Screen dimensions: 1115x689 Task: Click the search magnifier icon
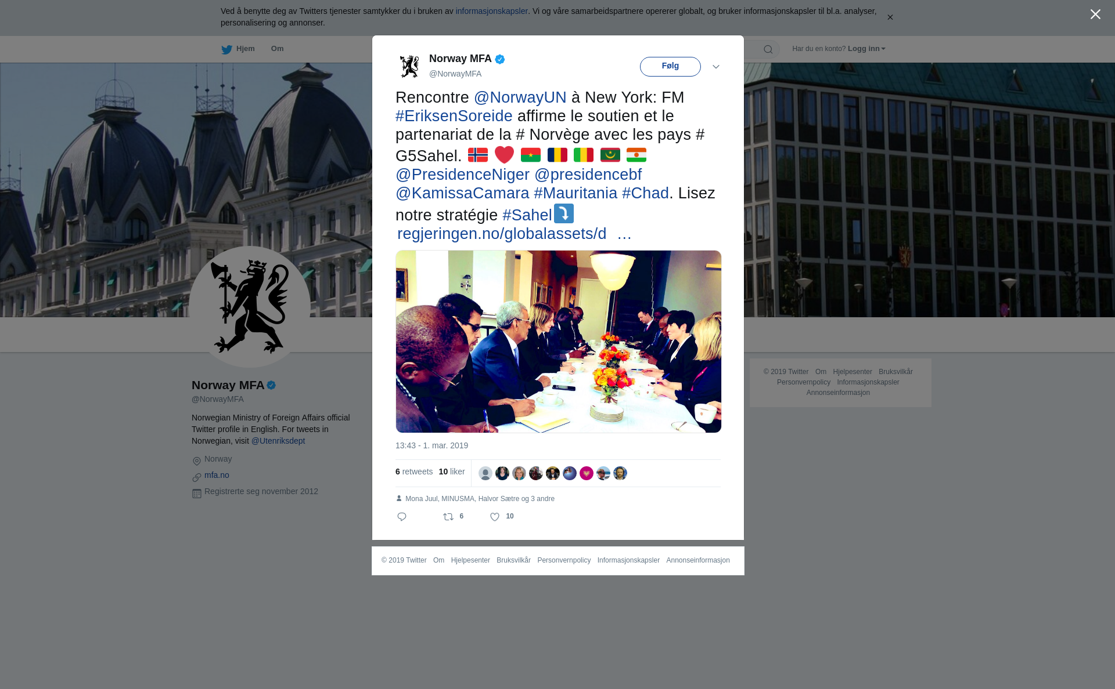pos(768,49)
